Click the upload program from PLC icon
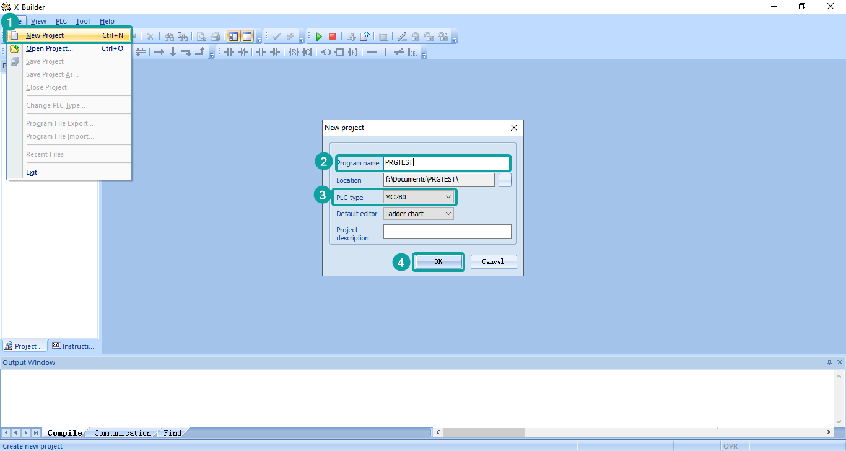Screen dimensions: 846x451 365,37
